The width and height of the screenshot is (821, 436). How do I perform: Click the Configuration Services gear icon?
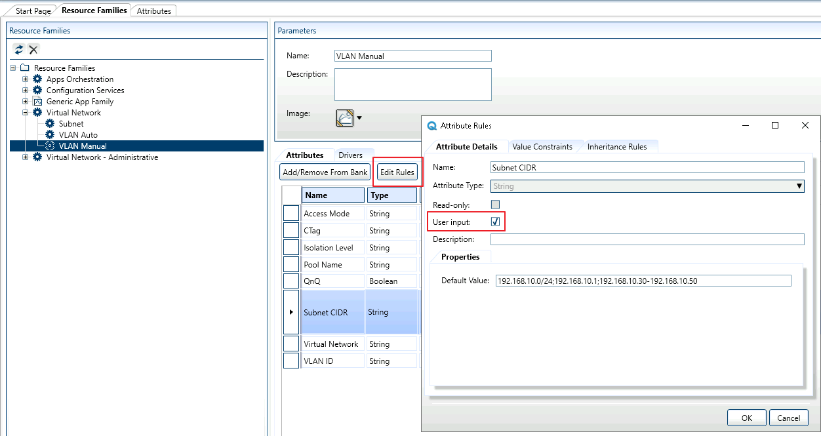point(37,90)
